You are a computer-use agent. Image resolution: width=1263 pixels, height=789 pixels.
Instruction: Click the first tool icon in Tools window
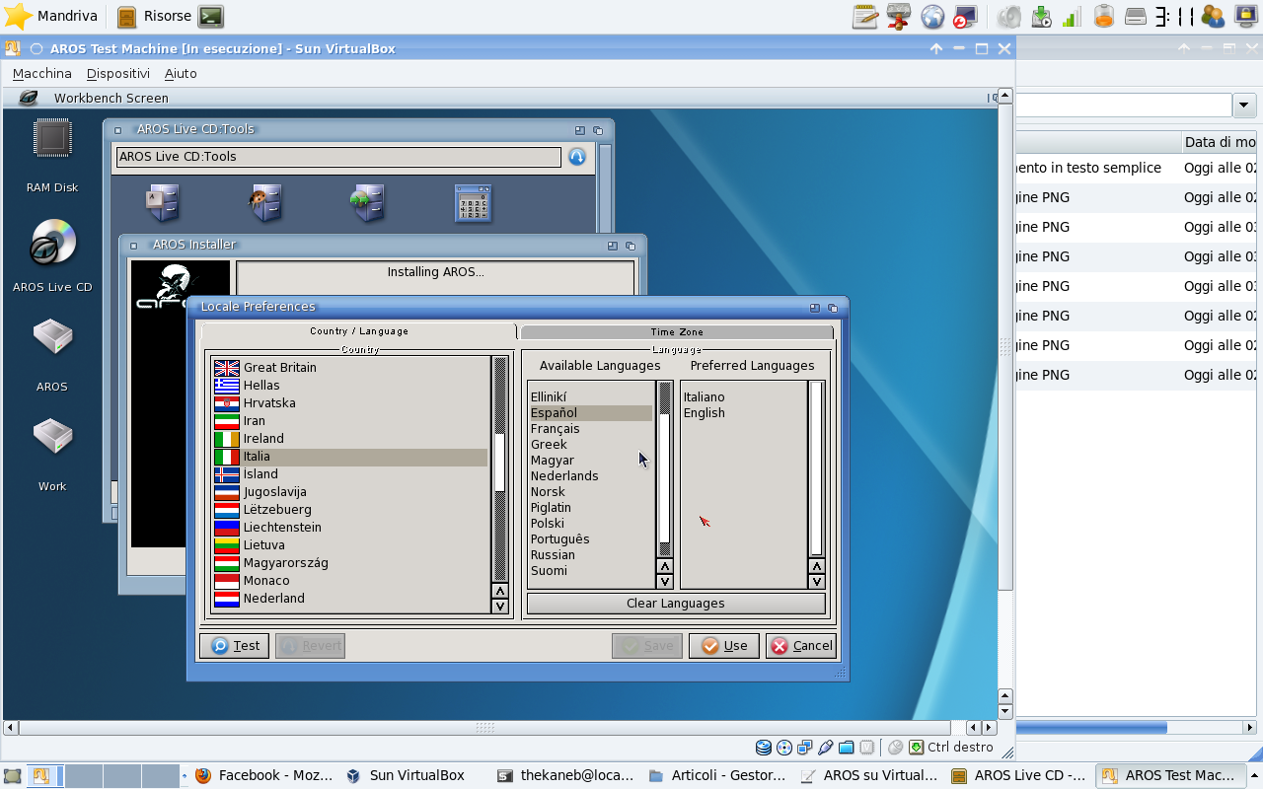click(163, 202)
